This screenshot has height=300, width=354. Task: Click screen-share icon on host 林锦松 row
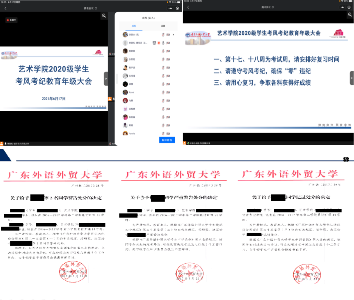[154, 43]
